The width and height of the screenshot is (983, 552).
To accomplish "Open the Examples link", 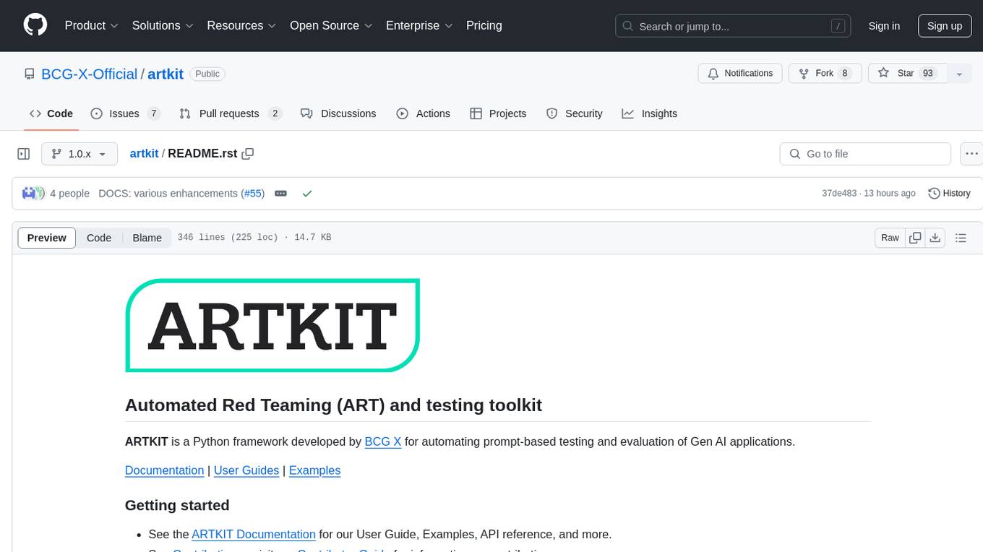I will tap(314, 470).
